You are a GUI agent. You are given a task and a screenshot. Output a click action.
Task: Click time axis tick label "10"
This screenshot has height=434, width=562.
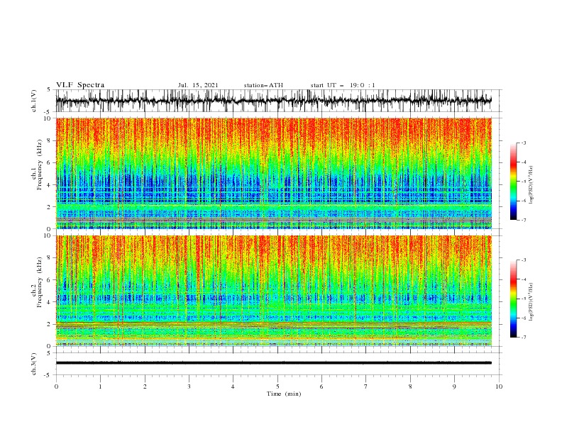(x=499, y=386)
